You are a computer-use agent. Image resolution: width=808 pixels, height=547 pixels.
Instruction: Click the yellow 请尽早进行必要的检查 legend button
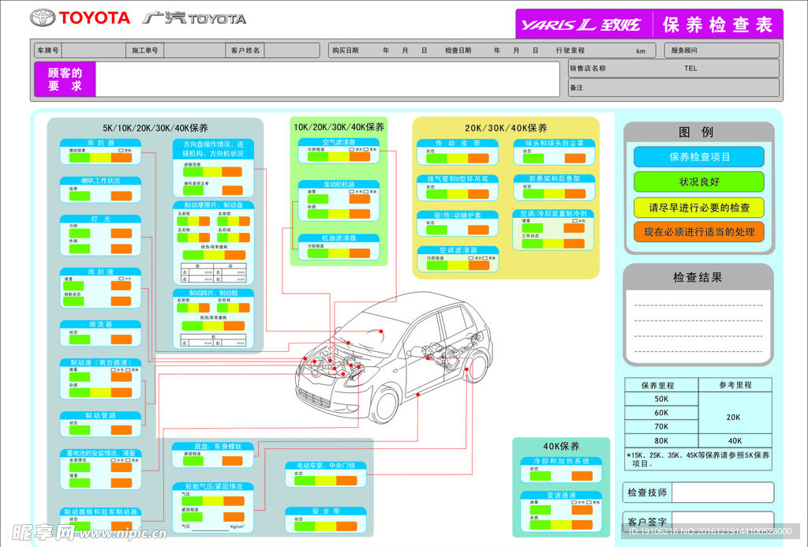pos(699,208)
